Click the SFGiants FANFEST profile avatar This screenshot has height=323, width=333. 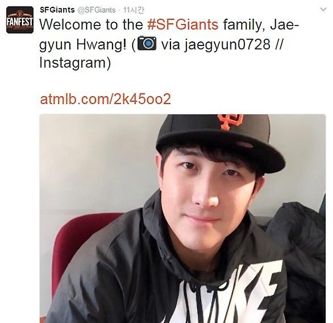(x=20, y=20)
